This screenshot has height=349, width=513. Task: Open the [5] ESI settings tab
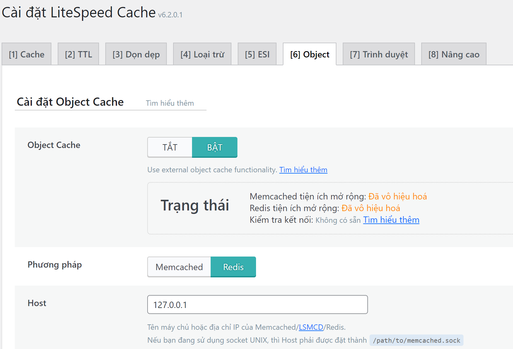point(257,54)
